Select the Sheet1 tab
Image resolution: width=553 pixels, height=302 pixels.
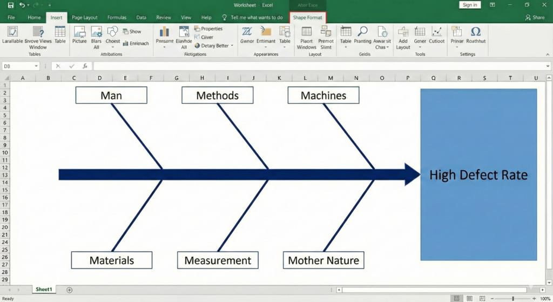click(x=44, y=289)
